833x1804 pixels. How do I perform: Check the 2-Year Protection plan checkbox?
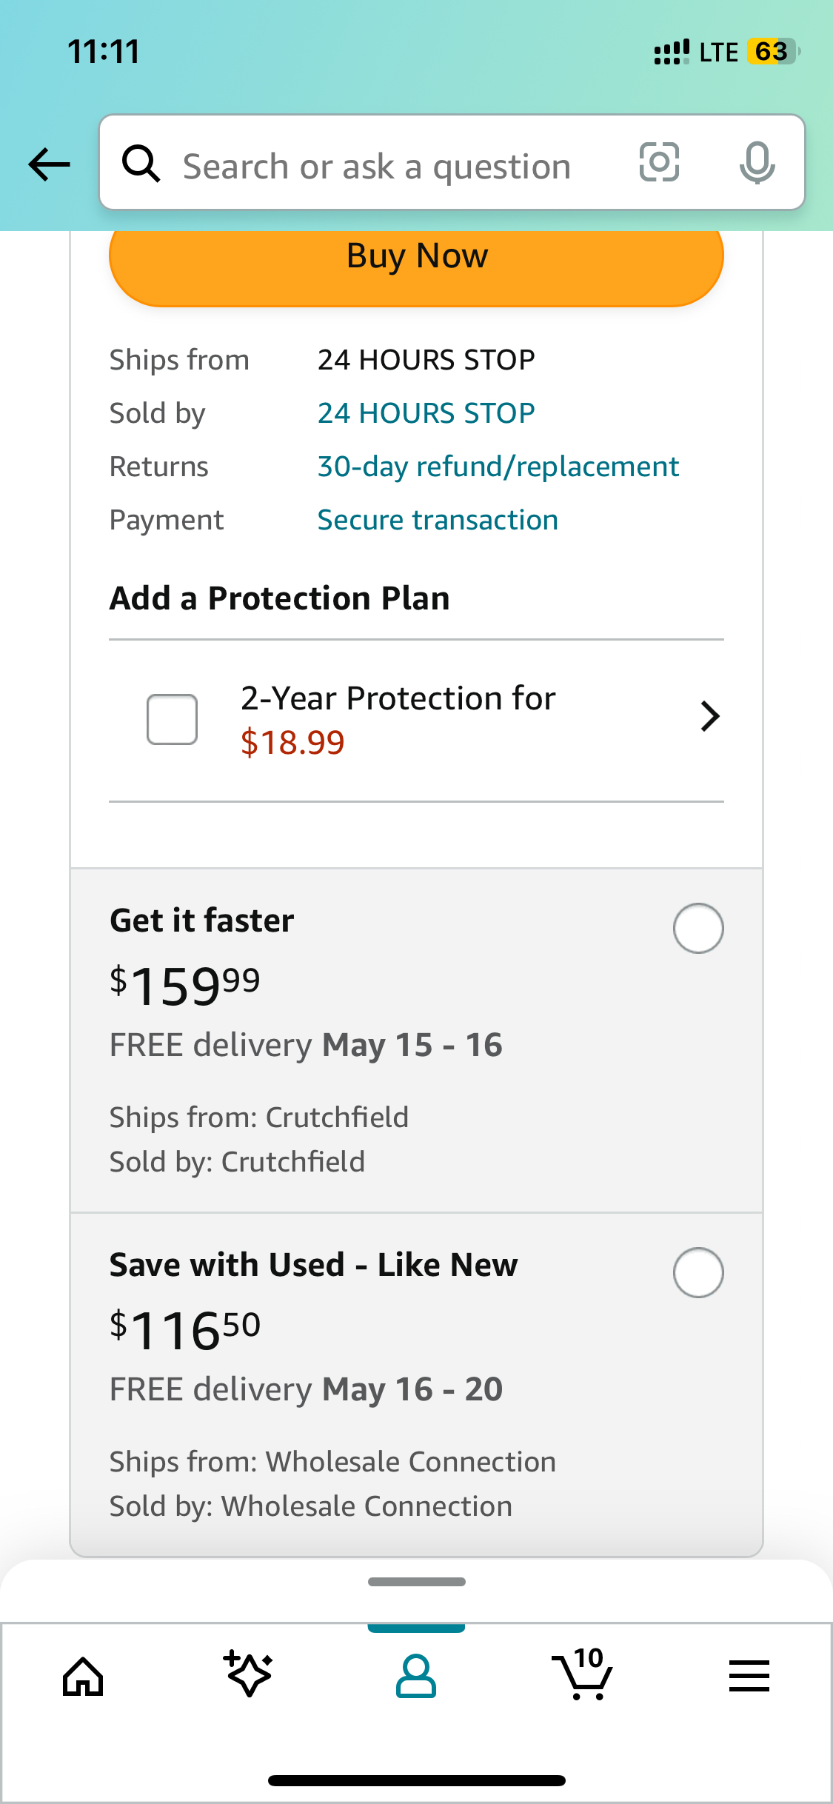pyautogui.click(x=172, y=719)
